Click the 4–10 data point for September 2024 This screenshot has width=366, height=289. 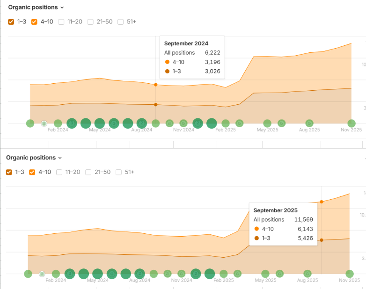(x=156, y=85)
